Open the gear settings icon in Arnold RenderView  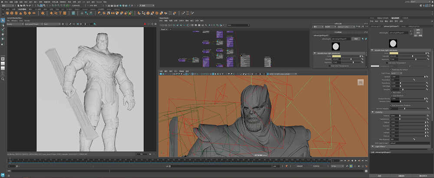(x=155, y=24)
